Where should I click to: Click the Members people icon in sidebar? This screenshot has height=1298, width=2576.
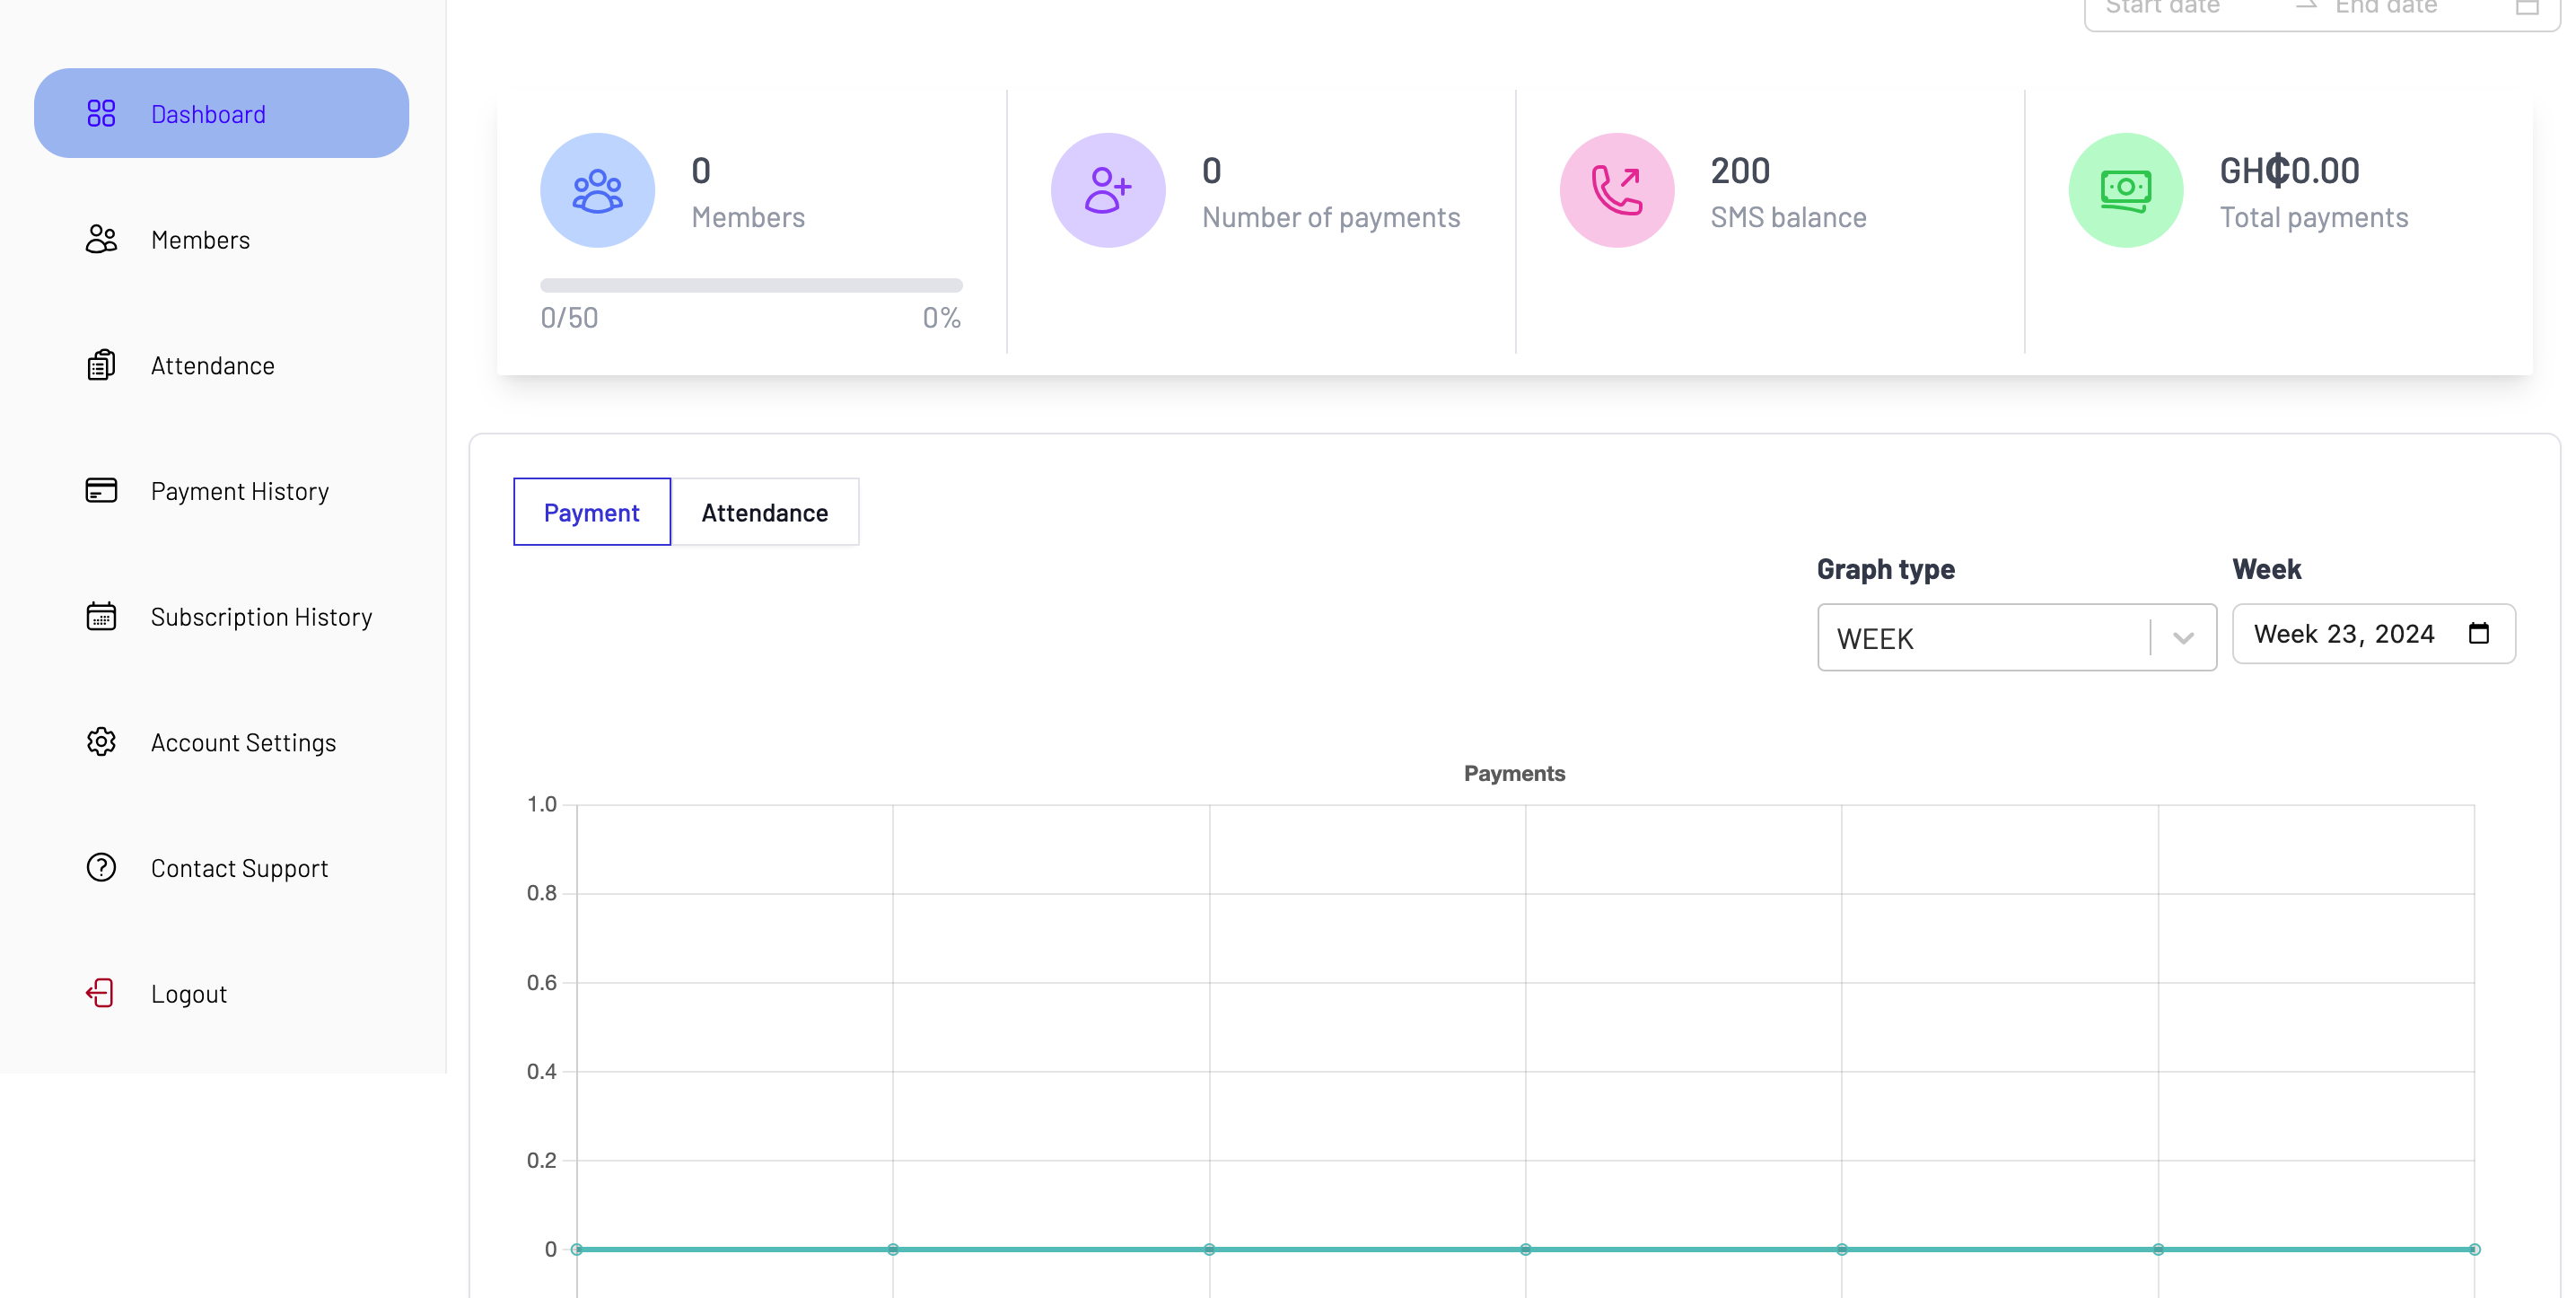pyautogui.click(x=101, y=239)
